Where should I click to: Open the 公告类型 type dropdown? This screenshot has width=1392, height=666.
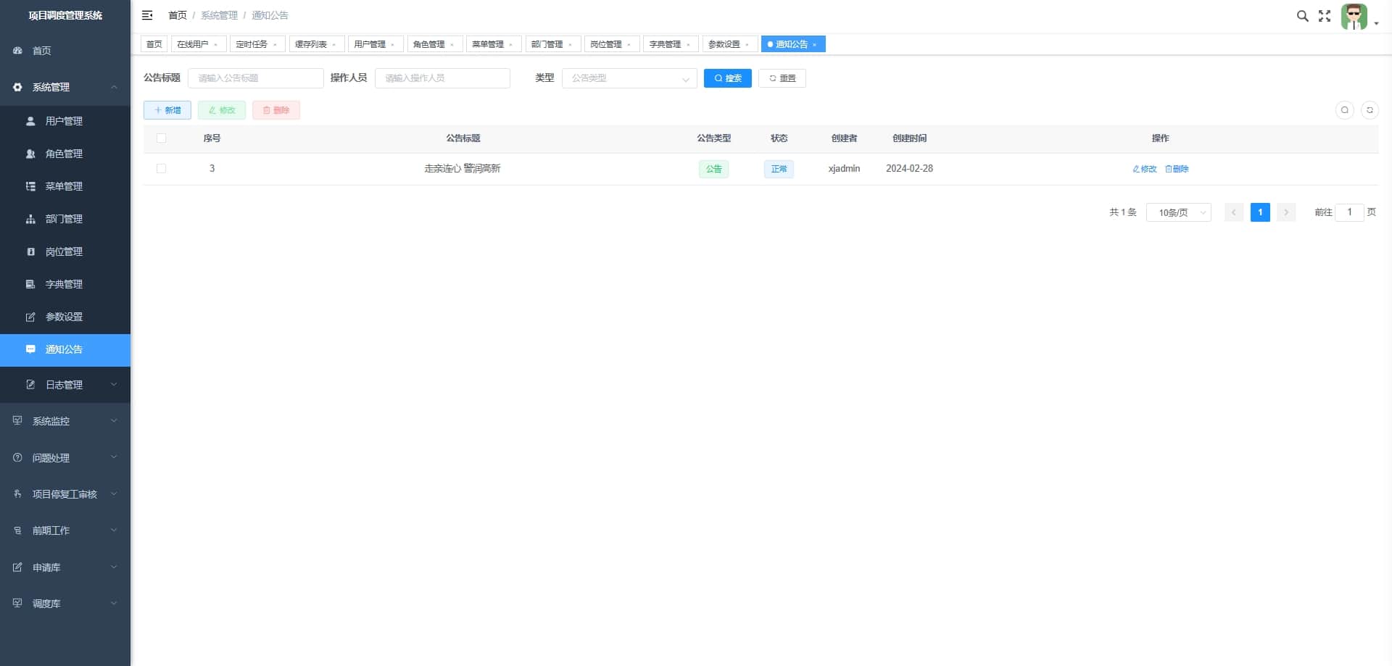pos(629,78)
